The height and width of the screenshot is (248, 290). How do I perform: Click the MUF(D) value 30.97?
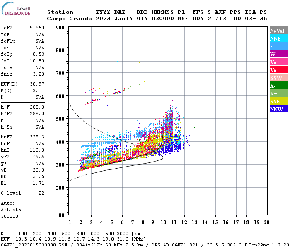point(37,84)
